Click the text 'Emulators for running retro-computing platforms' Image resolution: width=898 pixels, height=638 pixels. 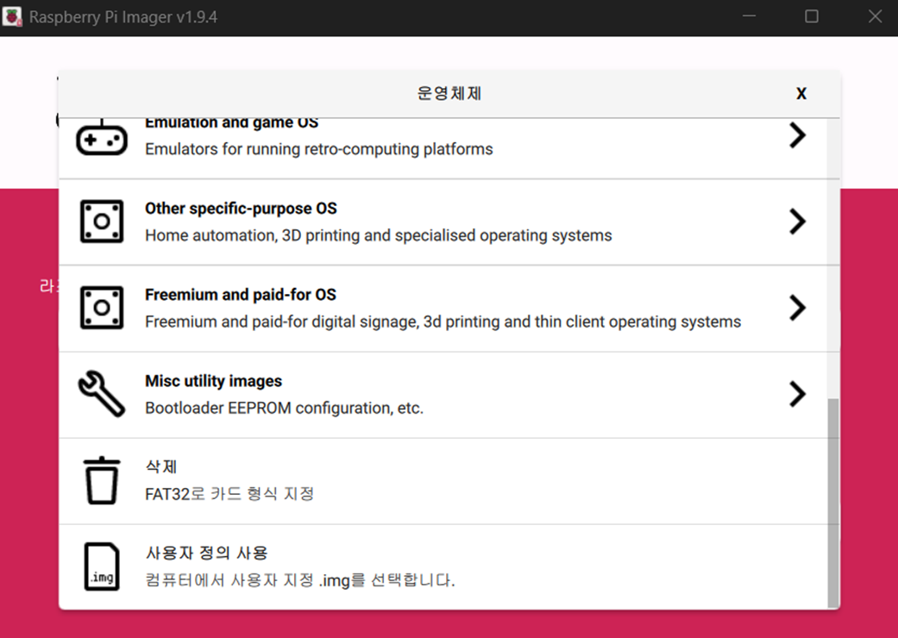click(x=319, y=149)
